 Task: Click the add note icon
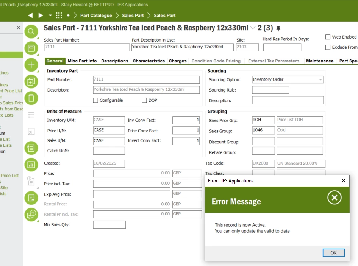(31, 198)
